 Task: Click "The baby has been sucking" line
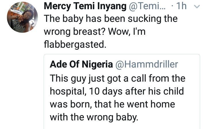[111, 19]
